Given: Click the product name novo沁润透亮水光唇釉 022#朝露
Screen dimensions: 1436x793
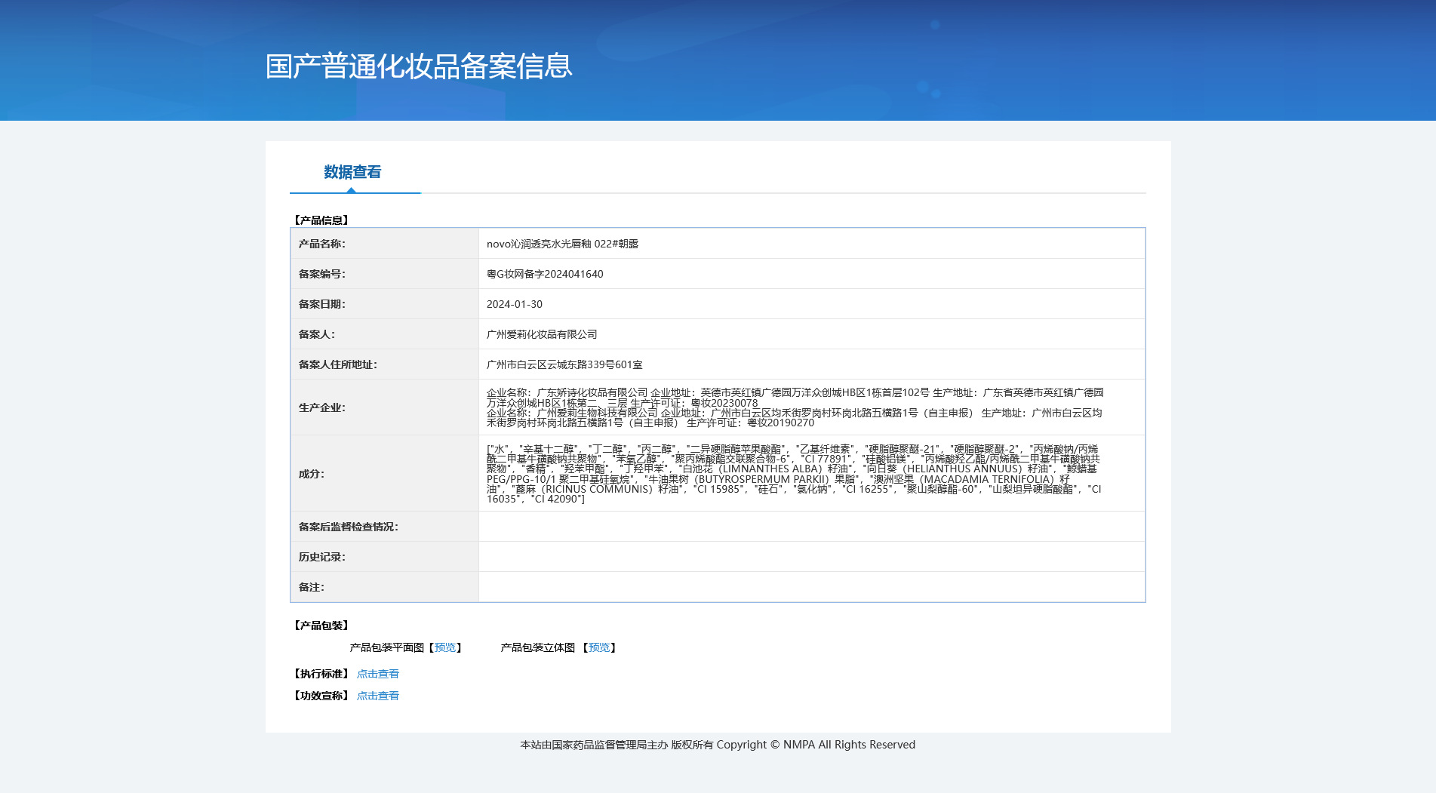Looking at the screenshot, I should 562,244.
